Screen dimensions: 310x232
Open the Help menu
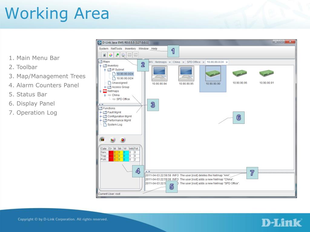point(154,49)
